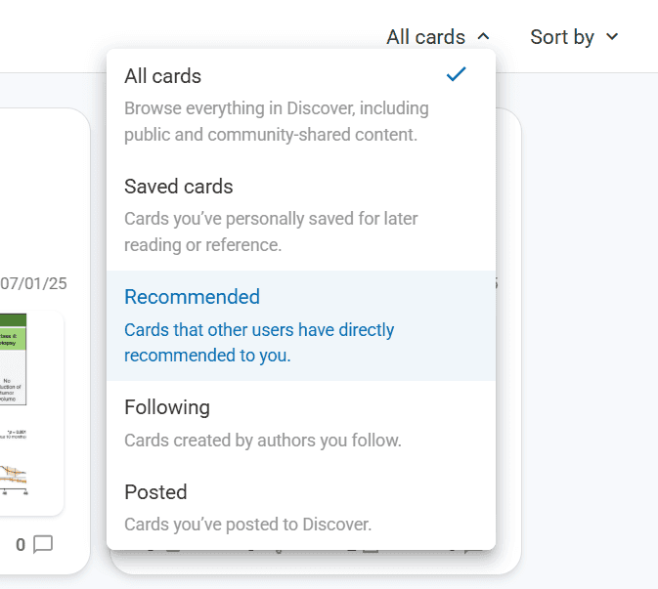This screenshot has height=589, width=658.
Task: Click the chevron arrow beside Sort by
Action: click(613, 37)
